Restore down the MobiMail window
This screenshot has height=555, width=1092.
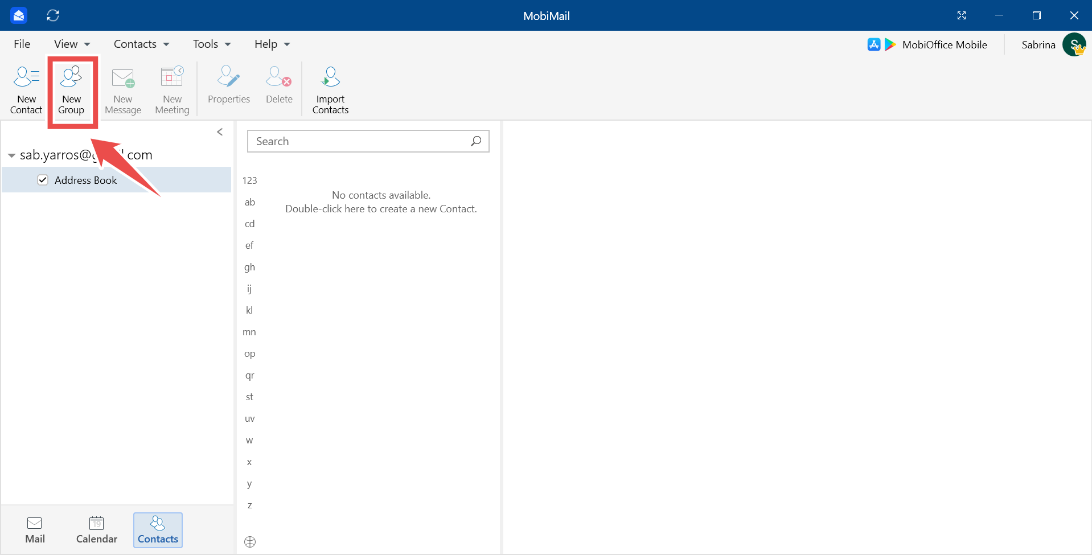click(x=1037, y=15)
